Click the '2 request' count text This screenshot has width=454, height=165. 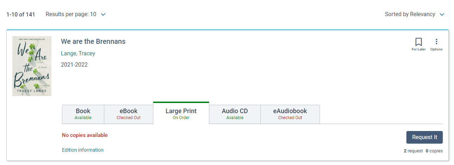pyautogui.click(x=413, y=151)
